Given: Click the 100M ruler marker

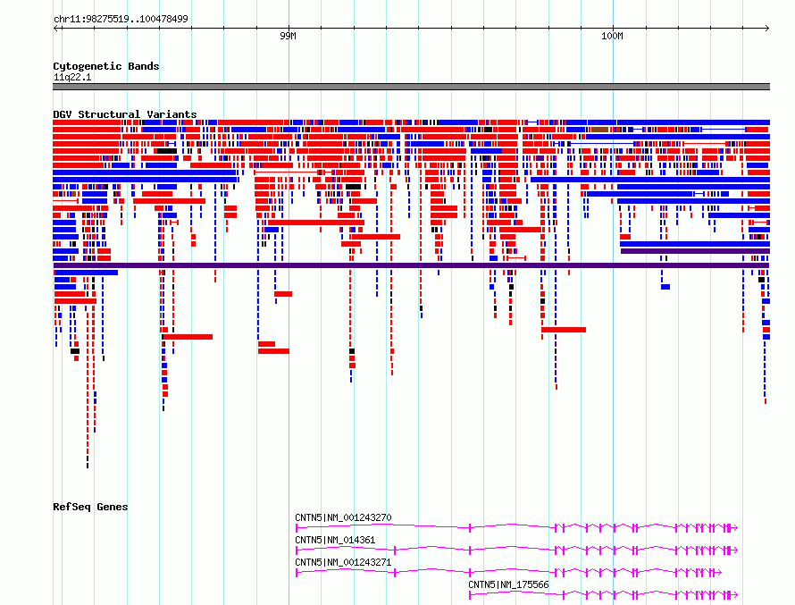Looking at the screenshot, I should pos(612,36).
